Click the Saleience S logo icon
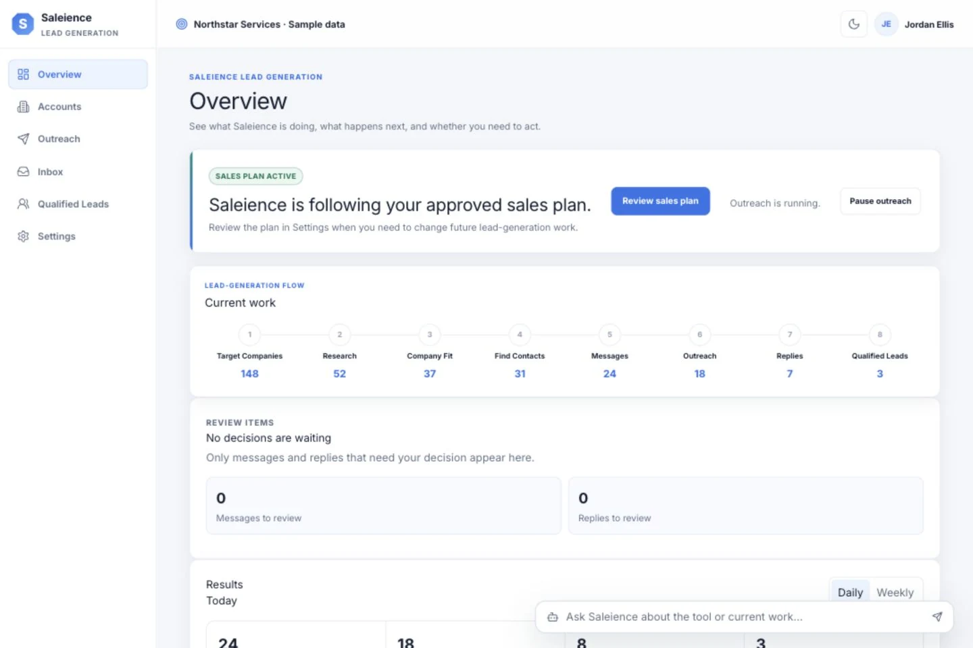 (23, 24)
